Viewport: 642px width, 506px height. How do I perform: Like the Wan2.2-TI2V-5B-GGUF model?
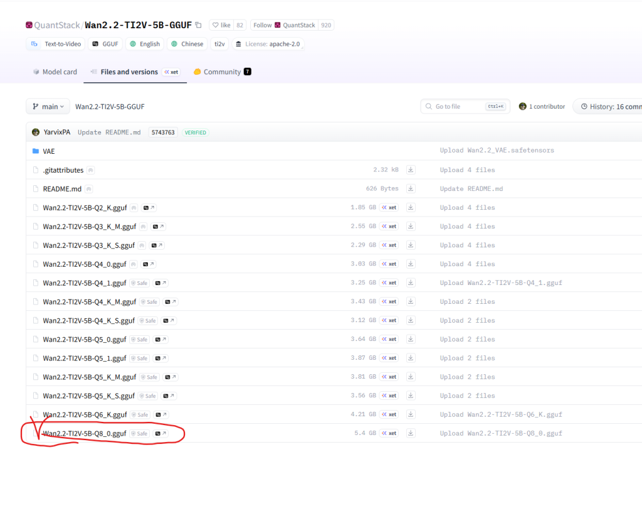(221, 25)
